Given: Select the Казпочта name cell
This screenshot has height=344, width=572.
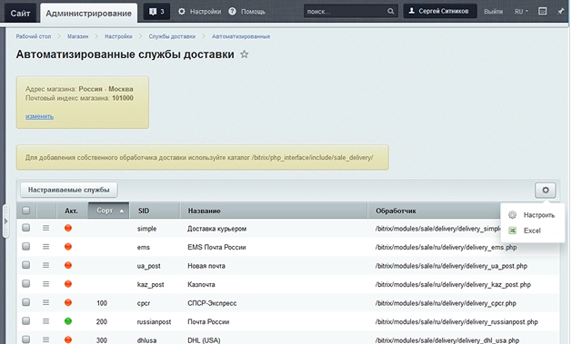Looking at the screenshot, I should coord(201,284).
